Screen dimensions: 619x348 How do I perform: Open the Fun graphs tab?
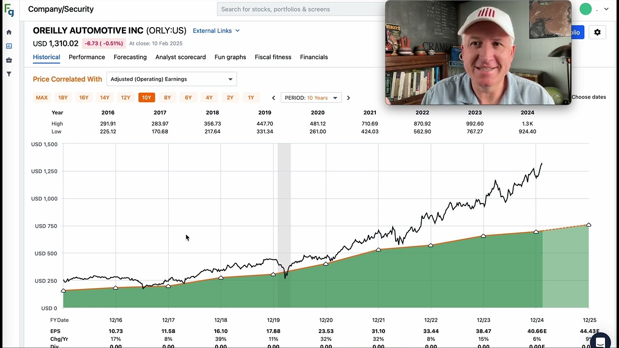tap(230, 57)
